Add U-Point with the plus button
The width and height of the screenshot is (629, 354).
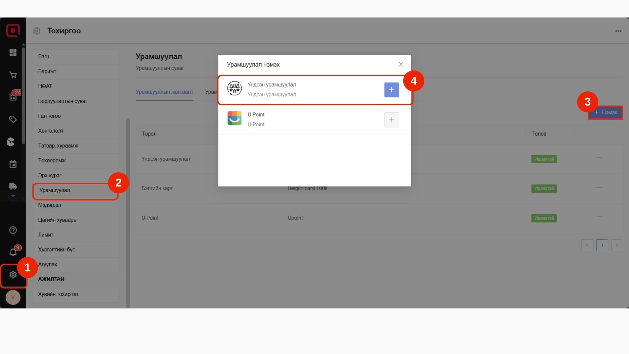(x=391, y=120)
